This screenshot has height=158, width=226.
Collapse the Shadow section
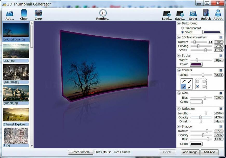(x=179, y=127)
